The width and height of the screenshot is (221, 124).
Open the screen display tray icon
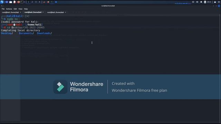193,2
